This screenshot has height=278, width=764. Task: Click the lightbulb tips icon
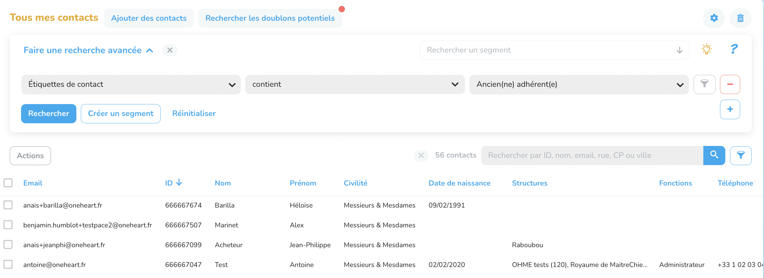[706, 49]
